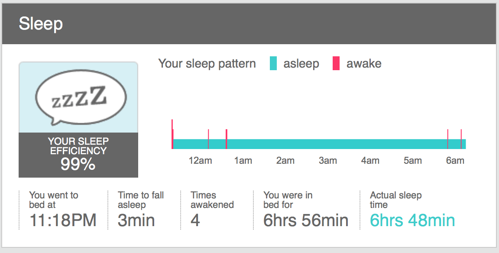Click the Times awakened count 4
499x253 pixels.
tap(195, 220)
